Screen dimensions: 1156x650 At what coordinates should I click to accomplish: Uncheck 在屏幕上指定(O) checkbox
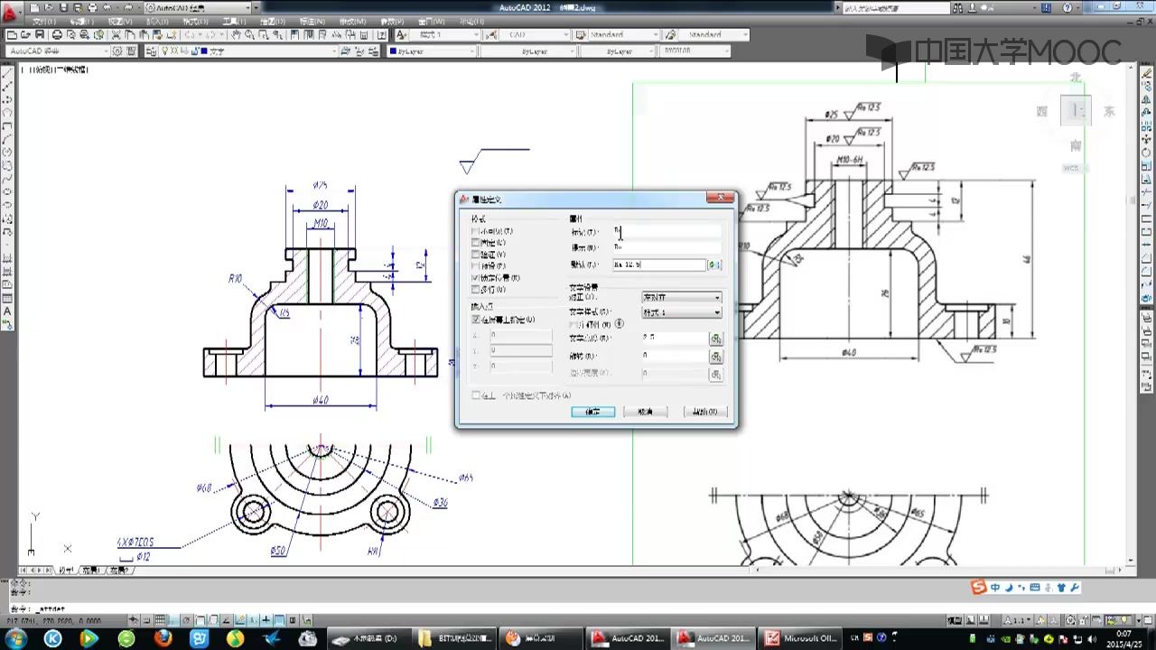[x=475, y=320]
